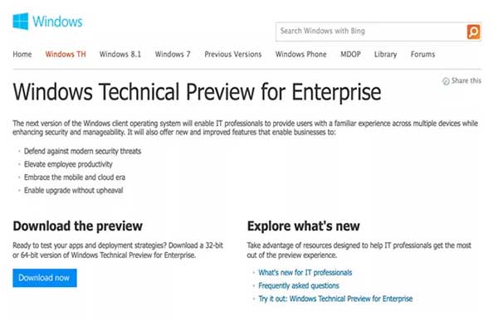
Task: Click the Windows Technical Preview for Enterprise heading
Action: coord(197,92)
